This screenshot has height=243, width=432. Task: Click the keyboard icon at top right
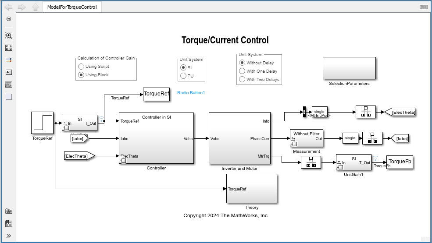coord(423,7)
